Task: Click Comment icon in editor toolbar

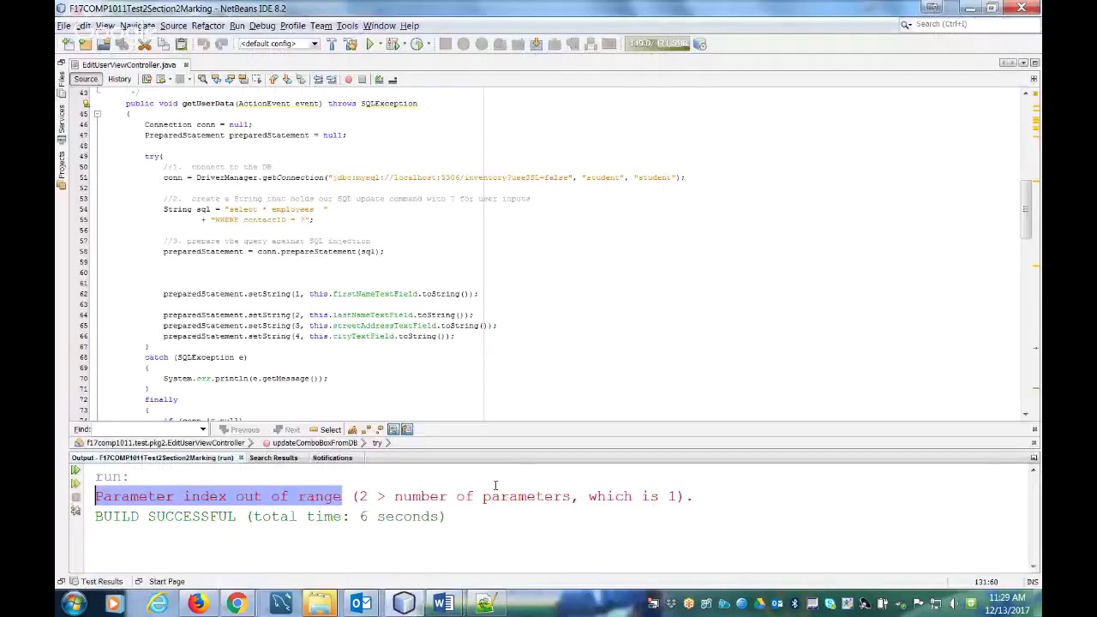Action: 378,80
